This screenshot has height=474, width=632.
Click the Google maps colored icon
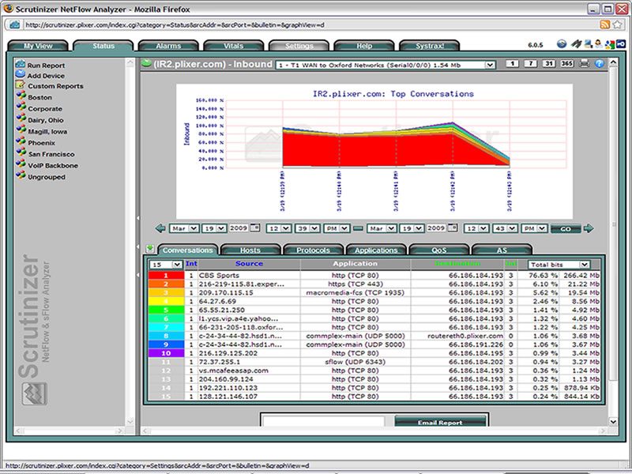click(610, 44)
